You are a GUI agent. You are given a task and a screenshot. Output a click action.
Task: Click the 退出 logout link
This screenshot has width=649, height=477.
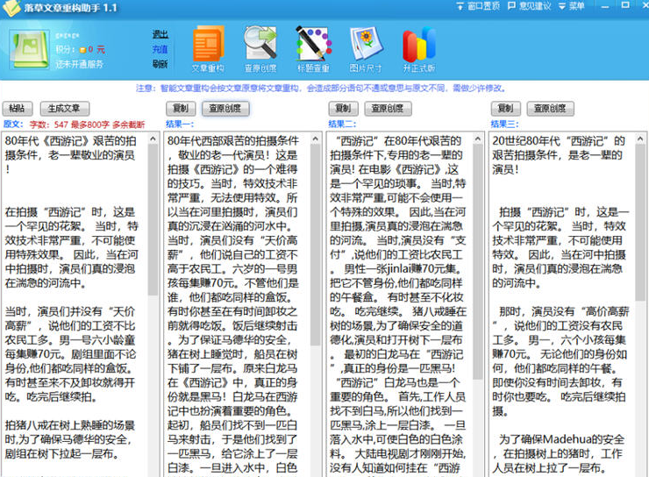(x=160, y=34)
